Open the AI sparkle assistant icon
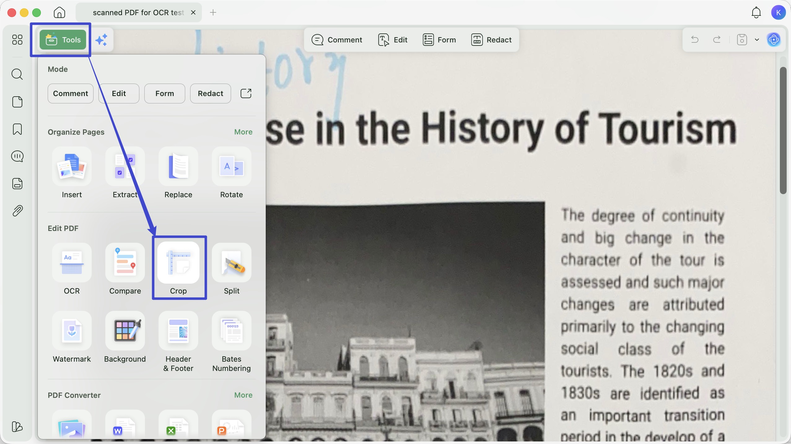 pyautogui.click(x=101, y=40)
